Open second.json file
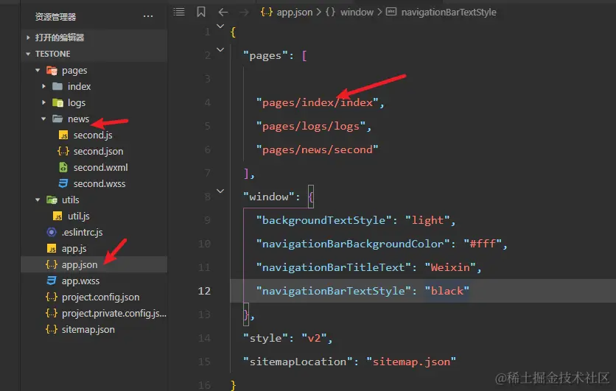Screen dimensions: 616x391 click(x=98, y=151)
